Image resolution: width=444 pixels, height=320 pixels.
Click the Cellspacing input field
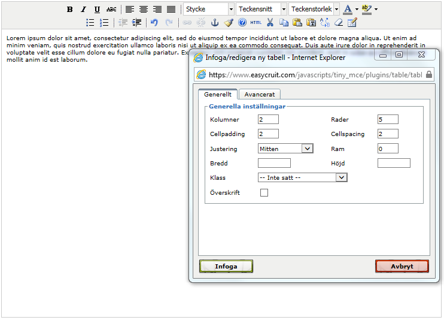click(x=388, y=134)
